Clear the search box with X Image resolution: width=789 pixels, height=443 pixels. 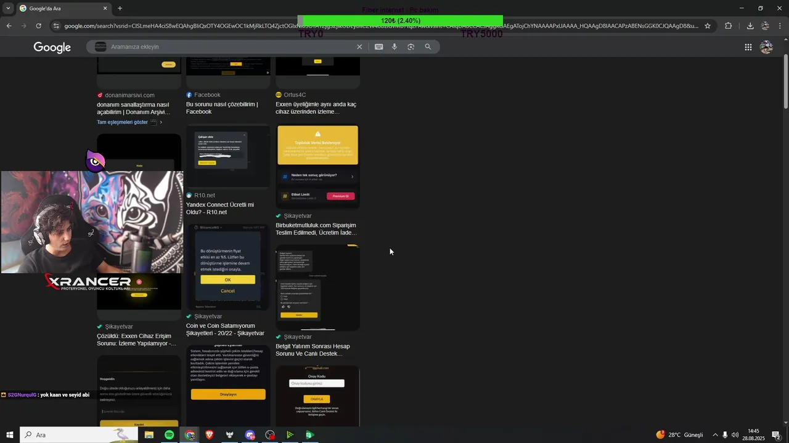[x=359, y=47]
